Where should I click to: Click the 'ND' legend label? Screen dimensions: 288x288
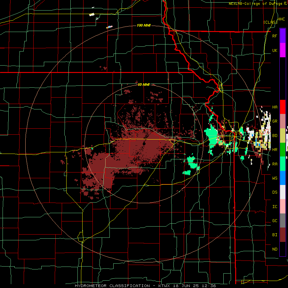(275, 249)
